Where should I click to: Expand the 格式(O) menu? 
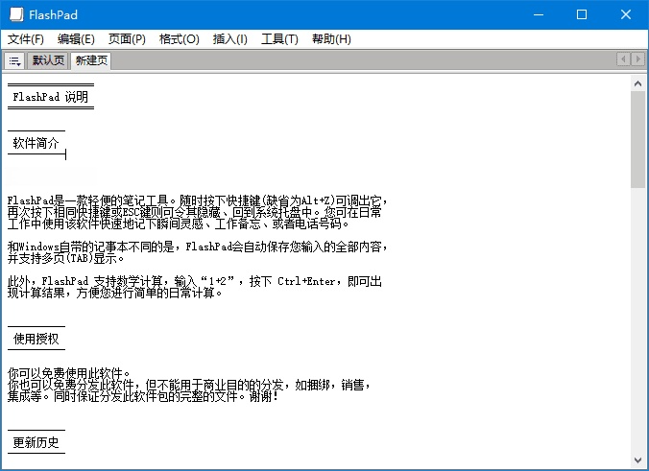(x=179, y=39)
